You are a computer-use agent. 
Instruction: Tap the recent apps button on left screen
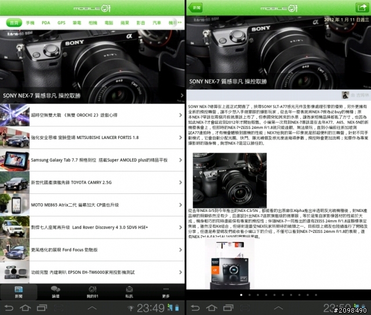pos(42,308)
